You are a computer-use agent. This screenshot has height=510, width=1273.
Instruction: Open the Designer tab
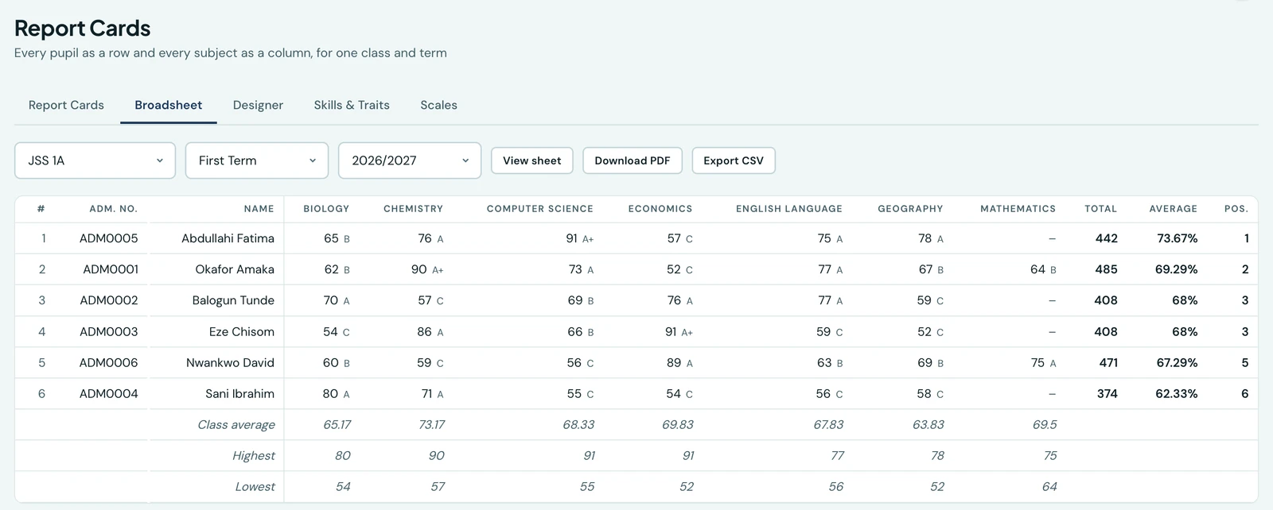click(258, 105)
